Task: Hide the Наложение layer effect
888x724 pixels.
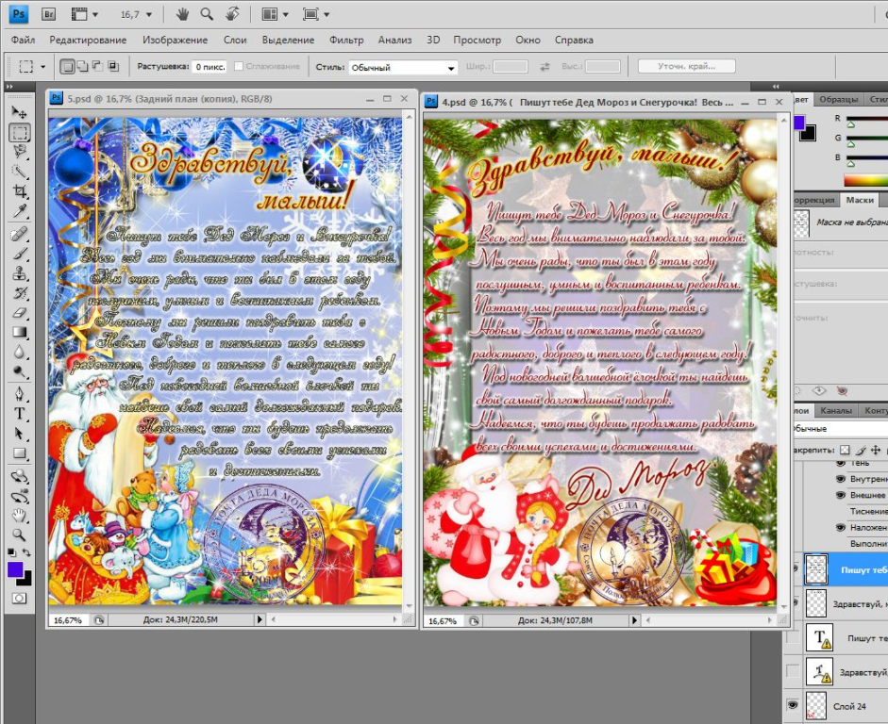Action: point(841,527)
